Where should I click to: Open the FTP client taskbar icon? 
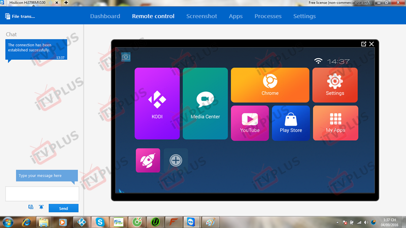118,222
